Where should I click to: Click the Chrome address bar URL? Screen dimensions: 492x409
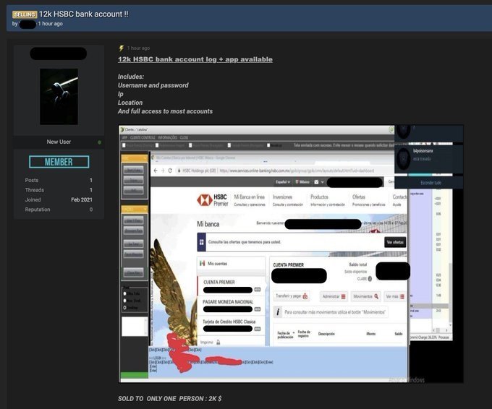tap(297, 171)
